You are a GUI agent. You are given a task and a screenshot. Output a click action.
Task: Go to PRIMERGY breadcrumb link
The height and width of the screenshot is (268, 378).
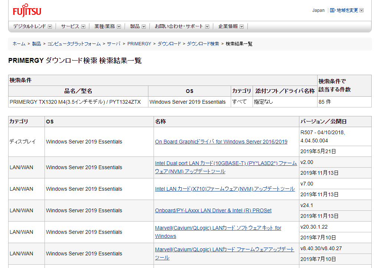(139, 44)
